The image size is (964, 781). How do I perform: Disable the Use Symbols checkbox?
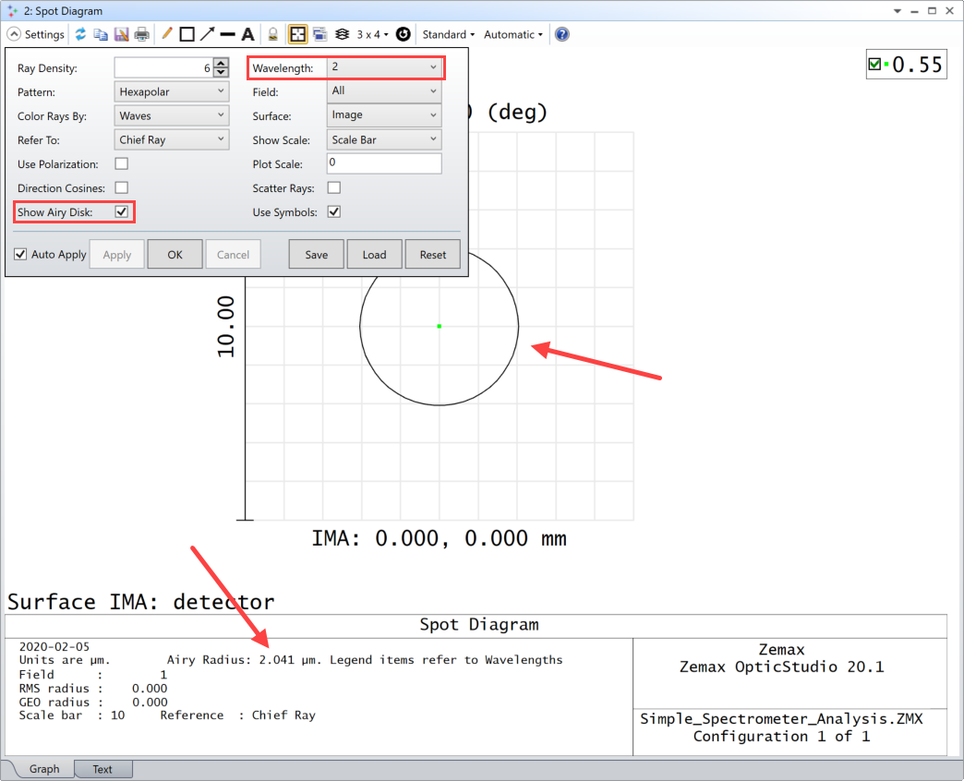[333, 211]
